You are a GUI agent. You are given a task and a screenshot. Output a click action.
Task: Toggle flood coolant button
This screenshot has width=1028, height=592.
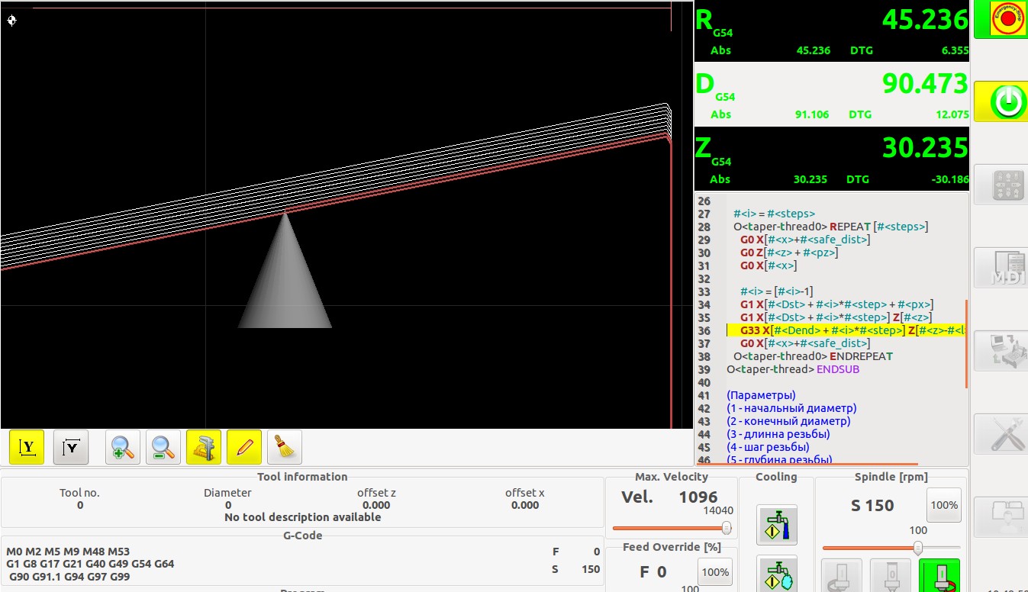coord(777,525)
